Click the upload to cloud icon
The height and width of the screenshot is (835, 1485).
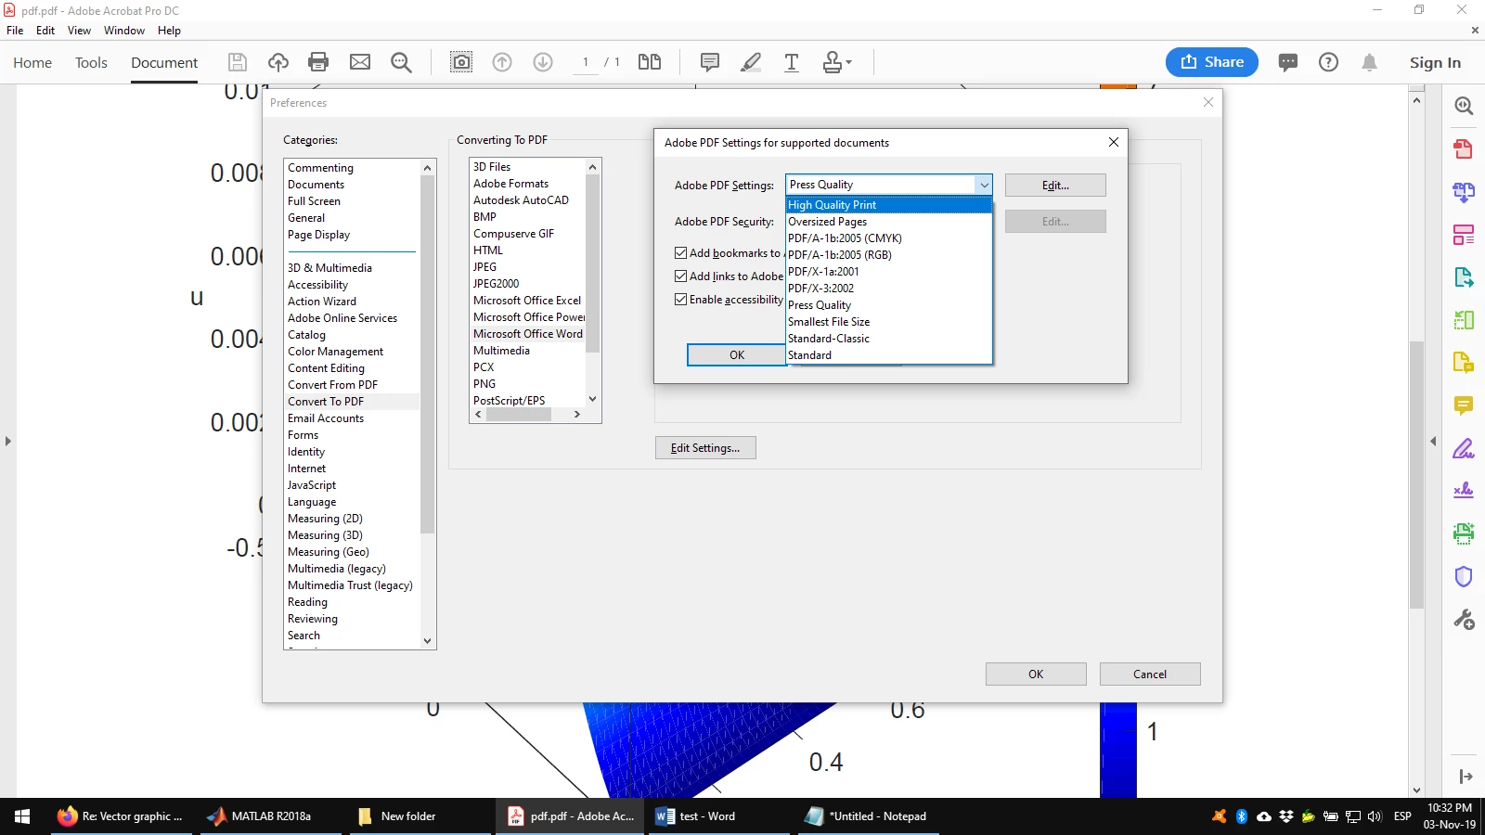pos(278,62)
